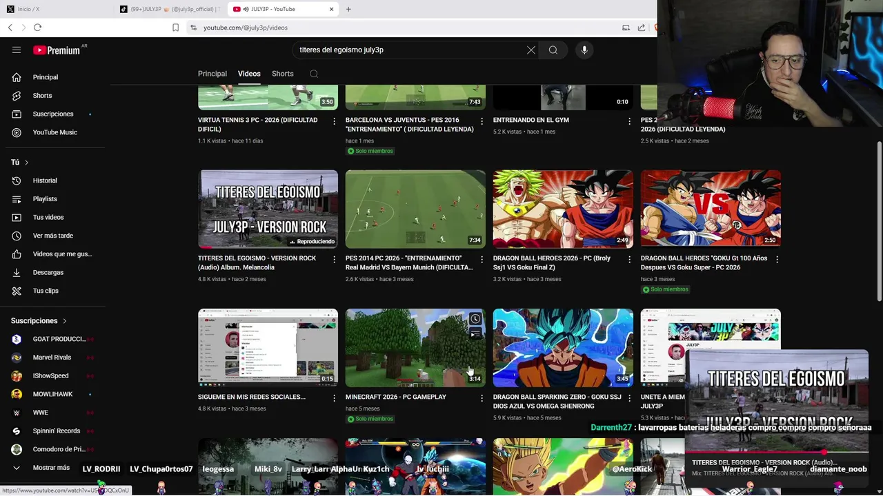Viewport: 883px width, 496px height.
Task: Open options menu for Barcelona vs Juventus video
Action: (482, 121)
